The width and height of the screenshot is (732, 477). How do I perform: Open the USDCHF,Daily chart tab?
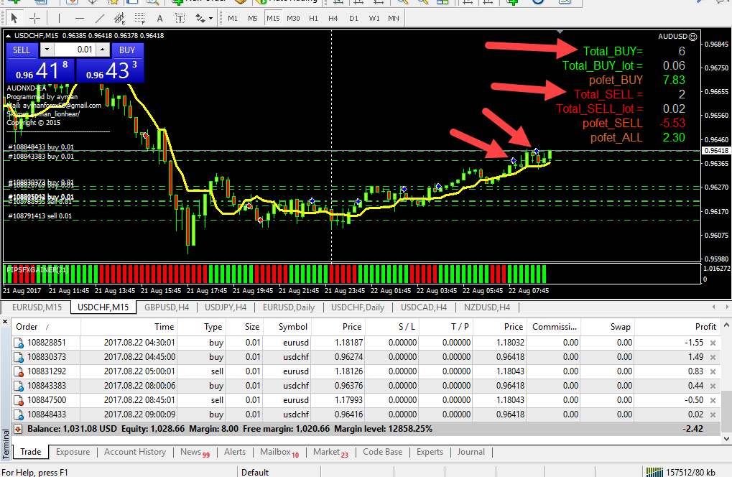click(358, 307)
